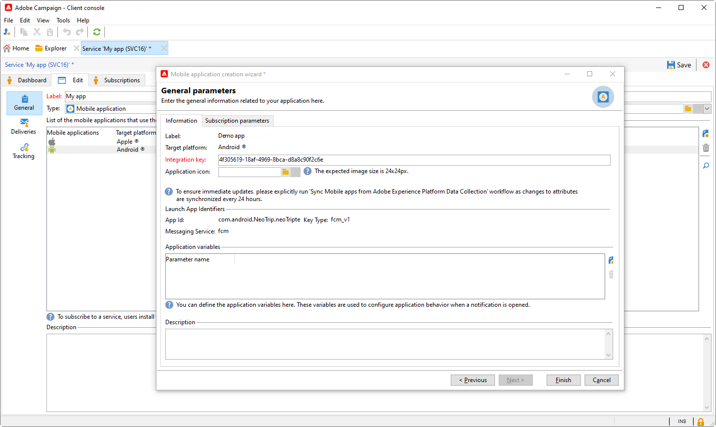Open the Subscriptions tab of the service
The image size is (716, 427).
coord(117,80)
